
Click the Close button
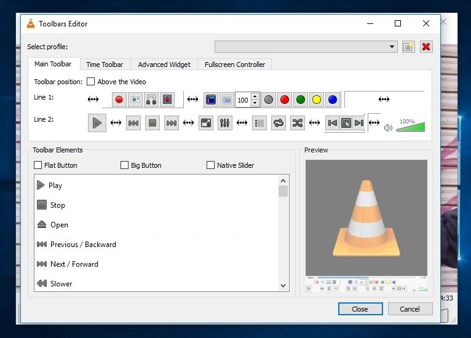[x=360, y=309]
